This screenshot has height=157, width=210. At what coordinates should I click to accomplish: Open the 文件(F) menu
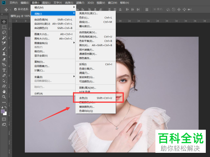(x=13, y=3)
